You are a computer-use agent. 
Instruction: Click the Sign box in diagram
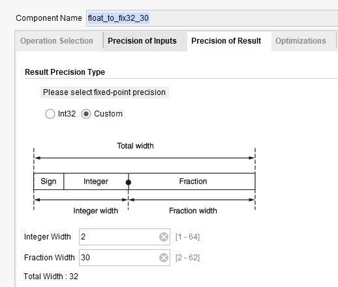click(x=48, y=182)
